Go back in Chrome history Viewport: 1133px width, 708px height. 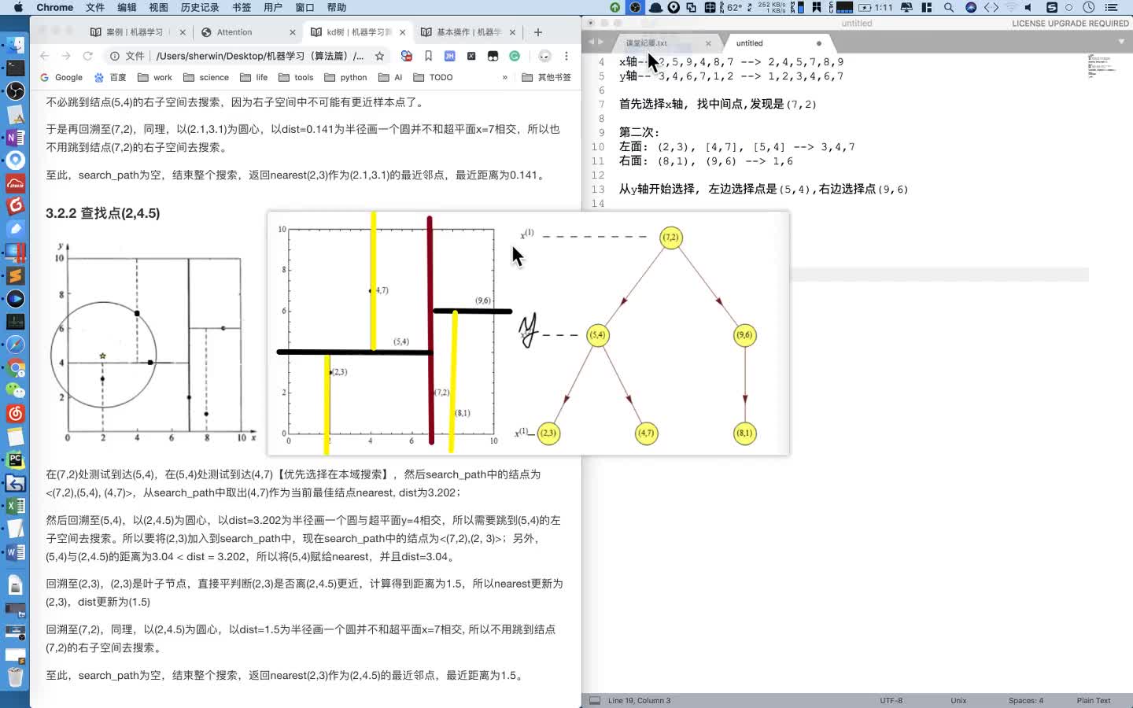pos(45,56)
